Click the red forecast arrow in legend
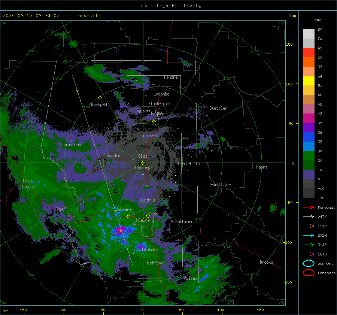This screenshot has height=315, width=337. click(309, 207)
